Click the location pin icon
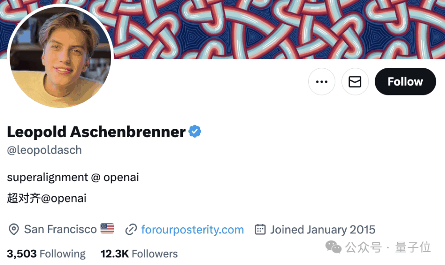This screenshot has width=445, height=265. (x=14, y=229)
